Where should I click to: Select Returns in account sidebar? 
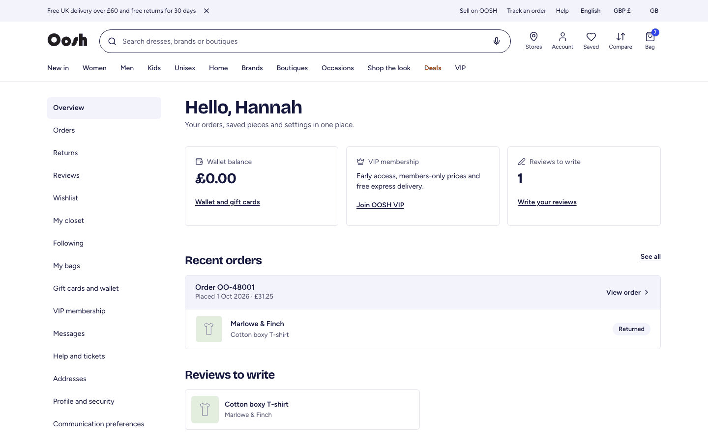coord(104,153)
